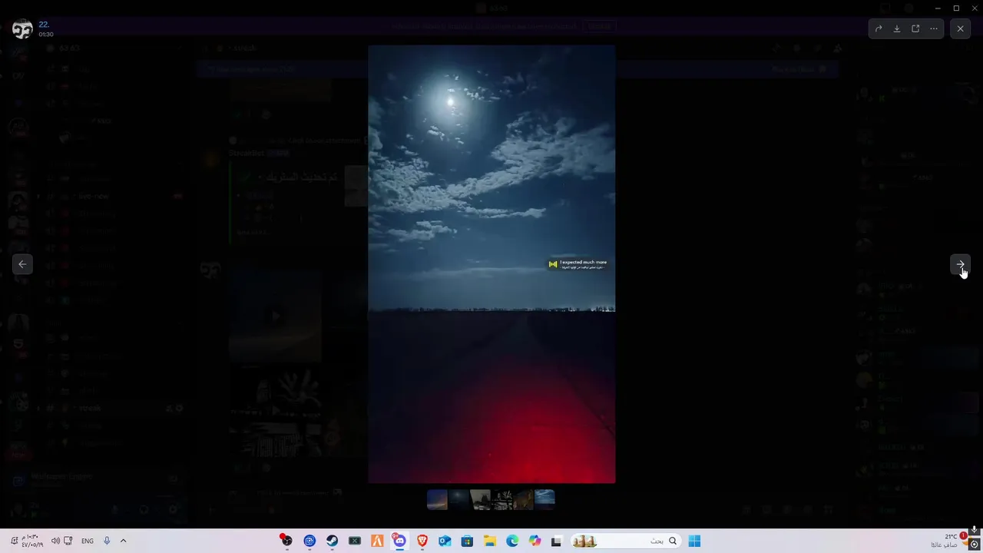983x553 pixels.
Task: Click the taskbar search box
Action: (625, 541)
